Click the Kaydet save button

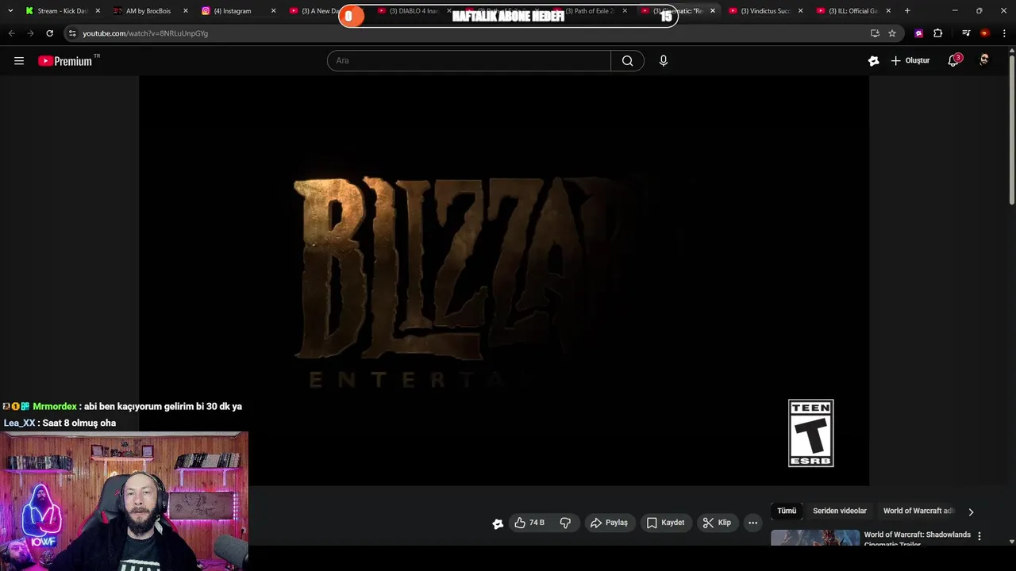pyautogui.click(x=665, y=523)
